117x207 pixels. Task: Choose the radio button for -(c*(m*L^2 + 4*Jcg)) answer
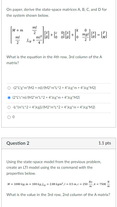pyautogui.click(x=9, y=108)
